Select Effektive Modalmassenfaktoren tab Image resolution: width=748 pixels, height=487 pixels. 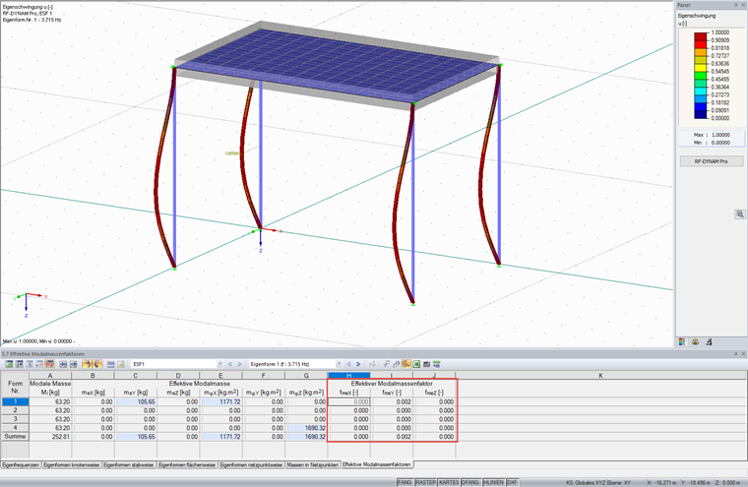[x=377, y=464]
